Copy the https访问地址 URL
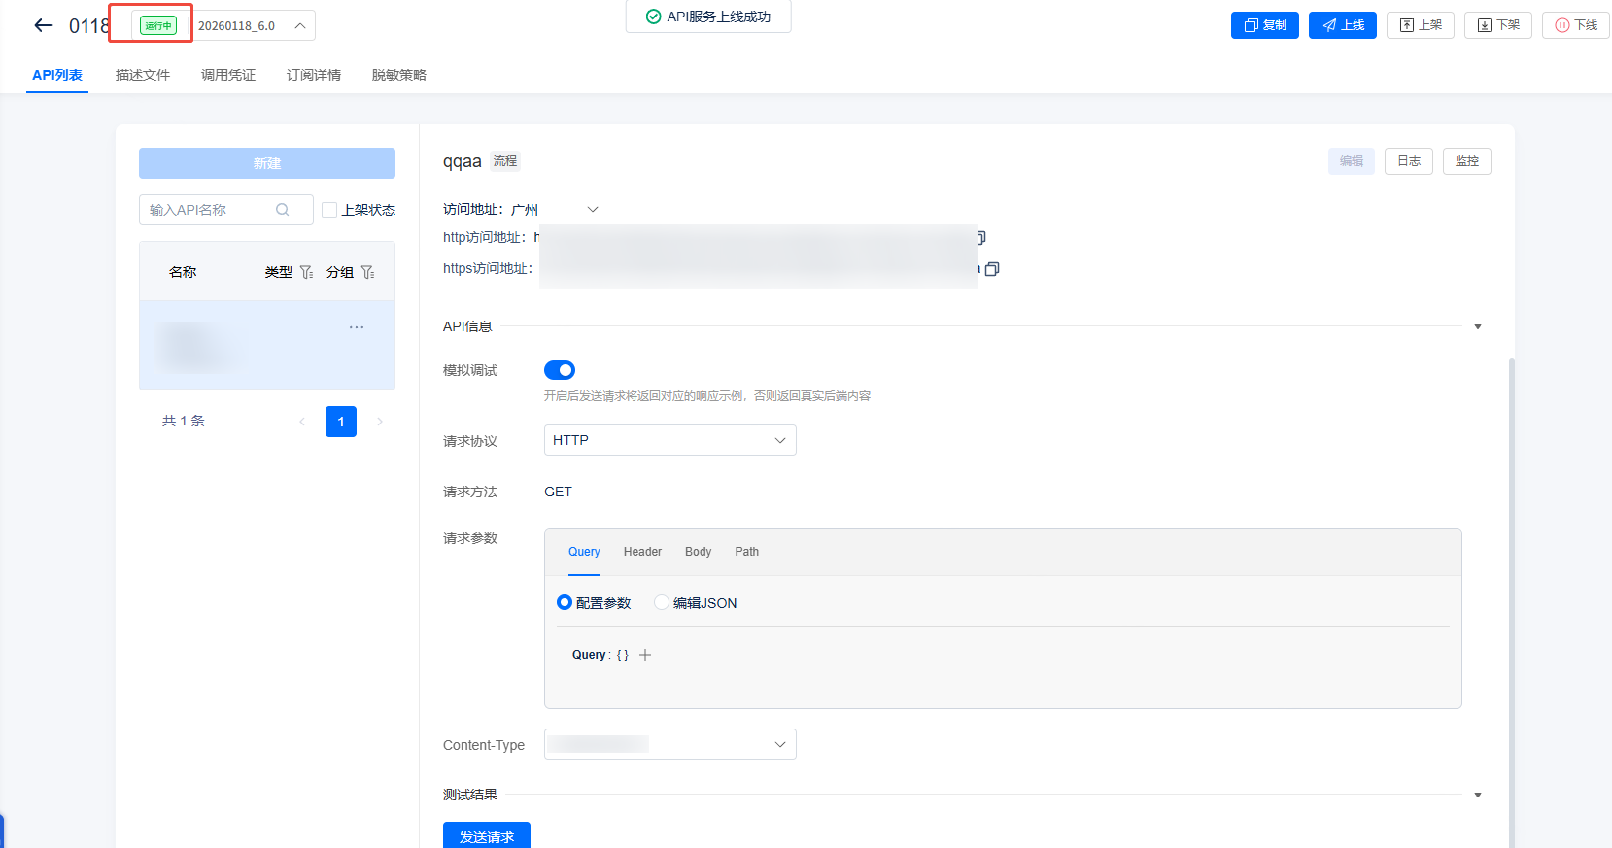The width and height of the screenshot is (1612, 848). click(x=992, y=269)
